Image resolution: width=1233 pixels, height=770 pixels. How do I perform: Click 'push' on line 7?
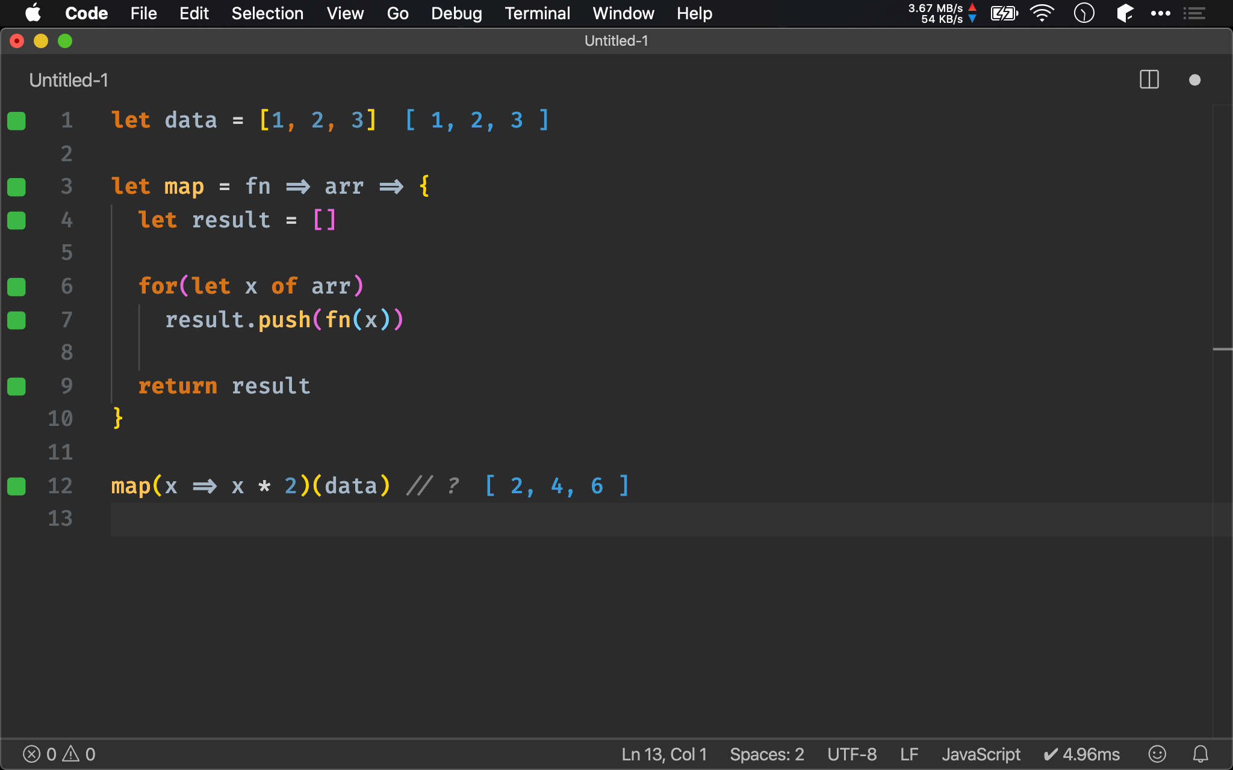click(x=284, y=319)
